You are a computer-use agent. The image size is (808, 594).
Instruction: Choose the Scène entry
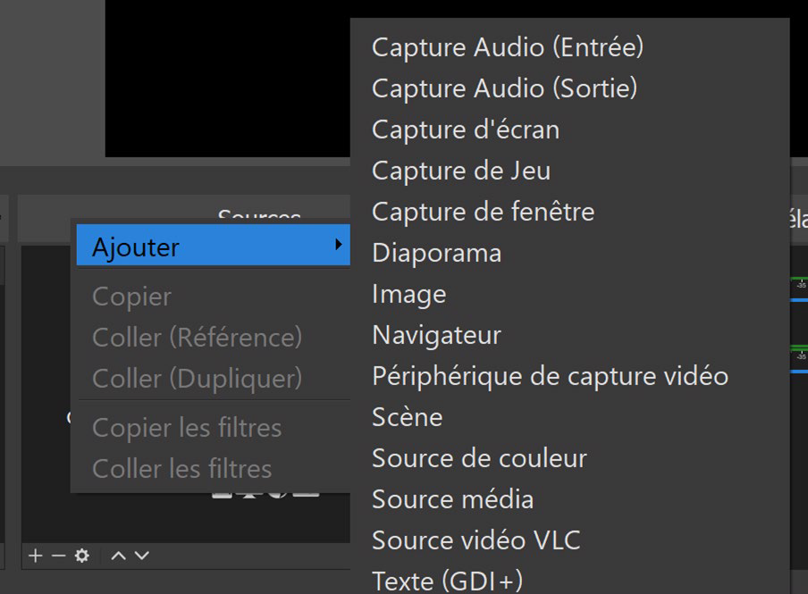click(407, 417)
